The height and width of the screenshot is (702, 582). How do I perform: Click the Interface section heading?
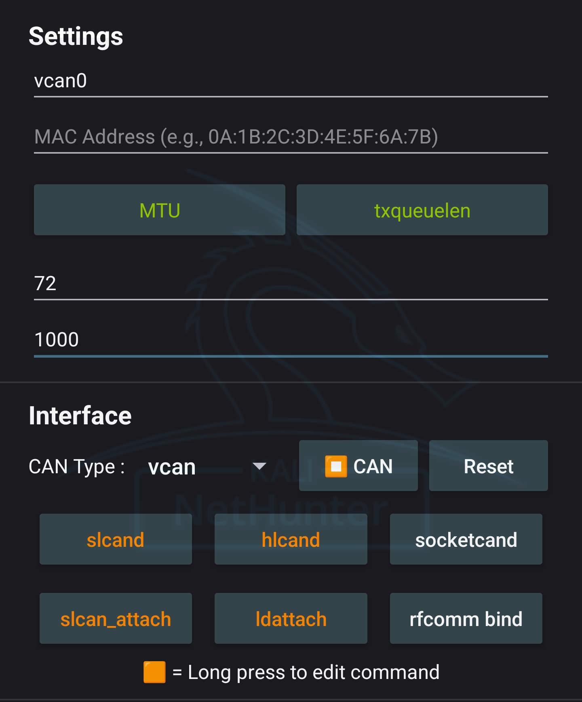80,416
